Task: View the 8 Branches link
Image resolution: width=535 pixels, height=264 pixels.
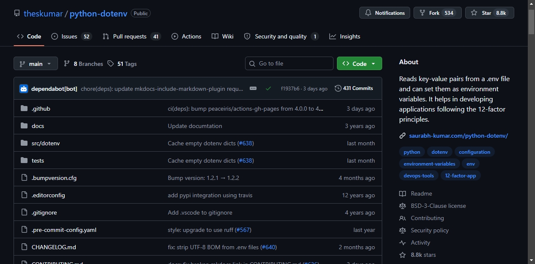Action: (x=83, y=64)
